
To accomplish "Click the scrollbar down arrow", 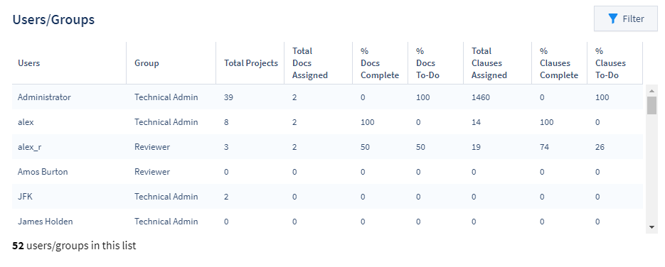I will [652, 227].
